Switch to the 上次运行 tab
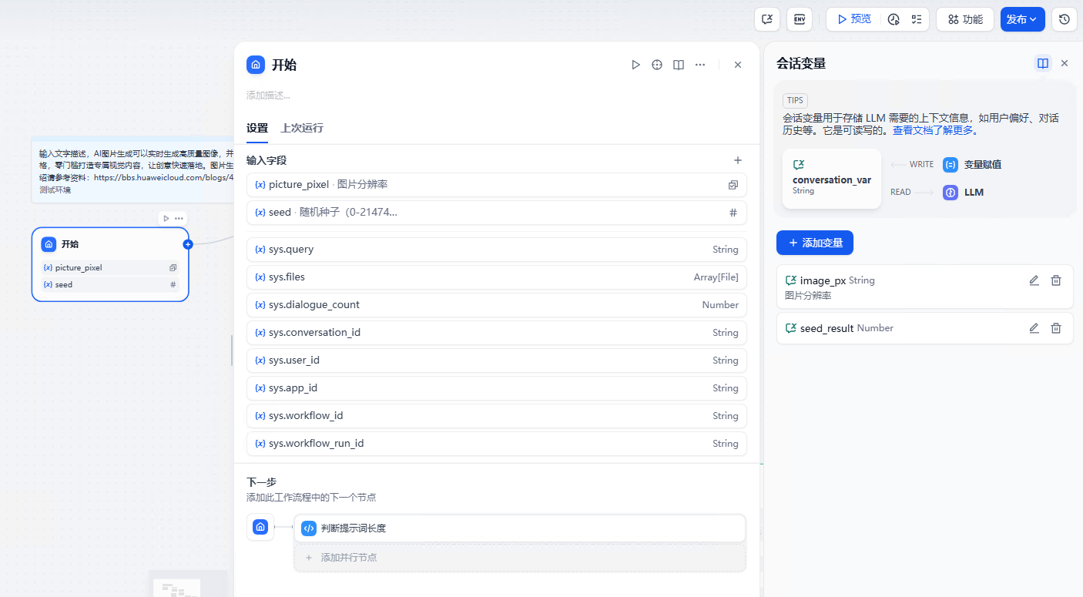The height and width of the screenshot is (597, 1083). click(x=301, y=128)
